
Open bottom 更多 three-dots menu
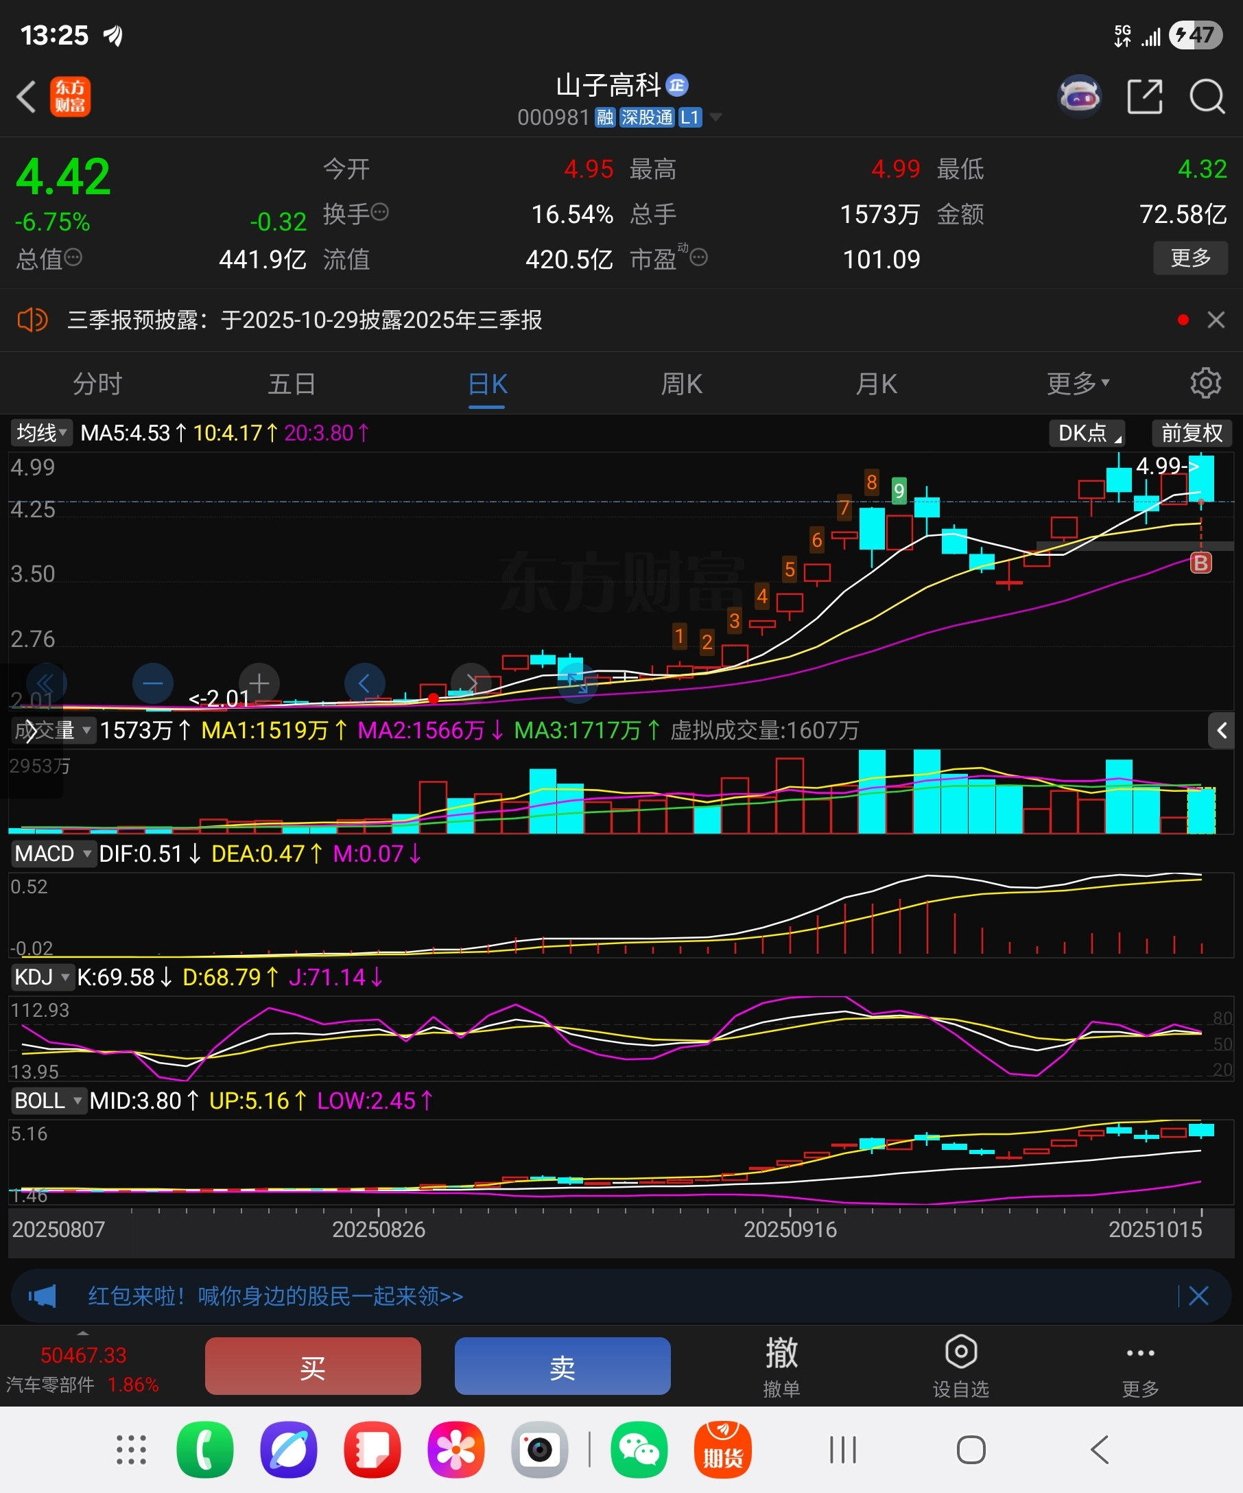tap(1141, 1366)
